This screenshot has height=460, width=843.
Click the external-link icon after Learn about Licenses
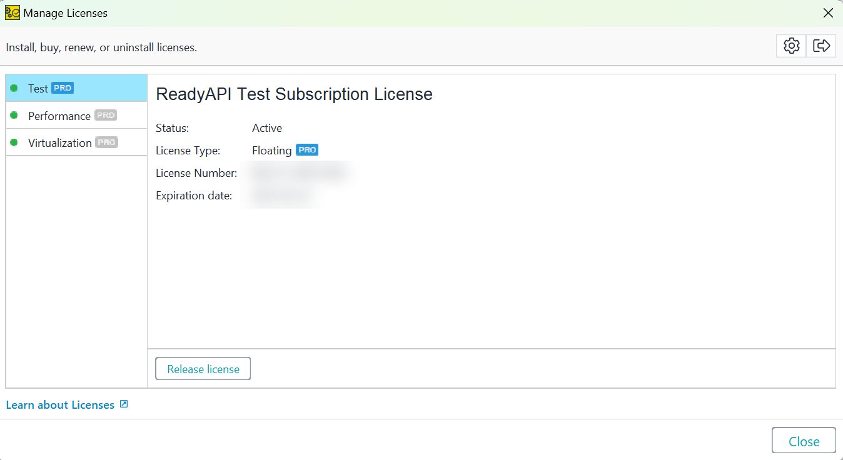click(x=124, y=404)
